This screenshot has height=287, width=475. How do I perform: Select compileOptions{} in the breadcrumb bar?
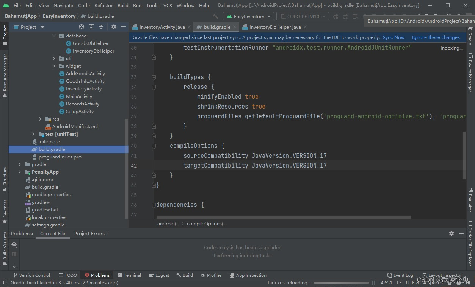(205, 223)
